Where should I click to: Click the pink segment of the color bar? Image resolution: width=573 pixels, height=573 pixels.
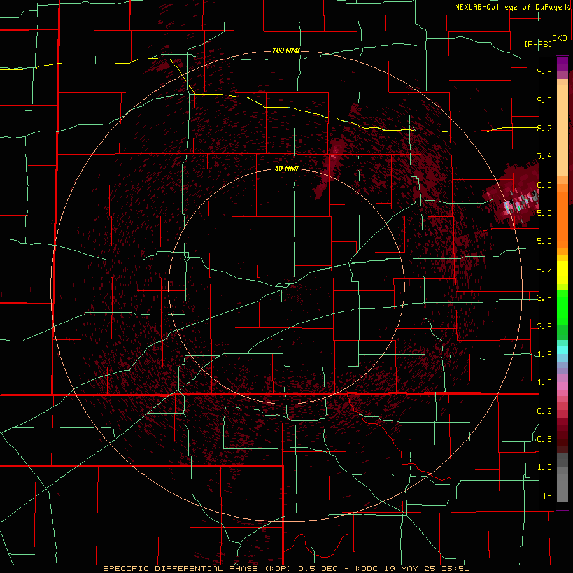pyautogui.click(x=562, y=386)
